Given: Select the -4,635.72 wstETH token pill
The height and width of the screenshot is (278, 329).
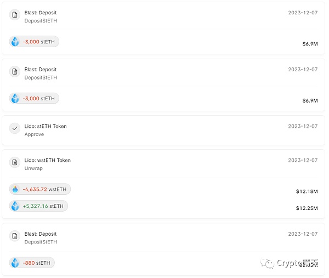Looking at the screenshot, I should (40, 189).
